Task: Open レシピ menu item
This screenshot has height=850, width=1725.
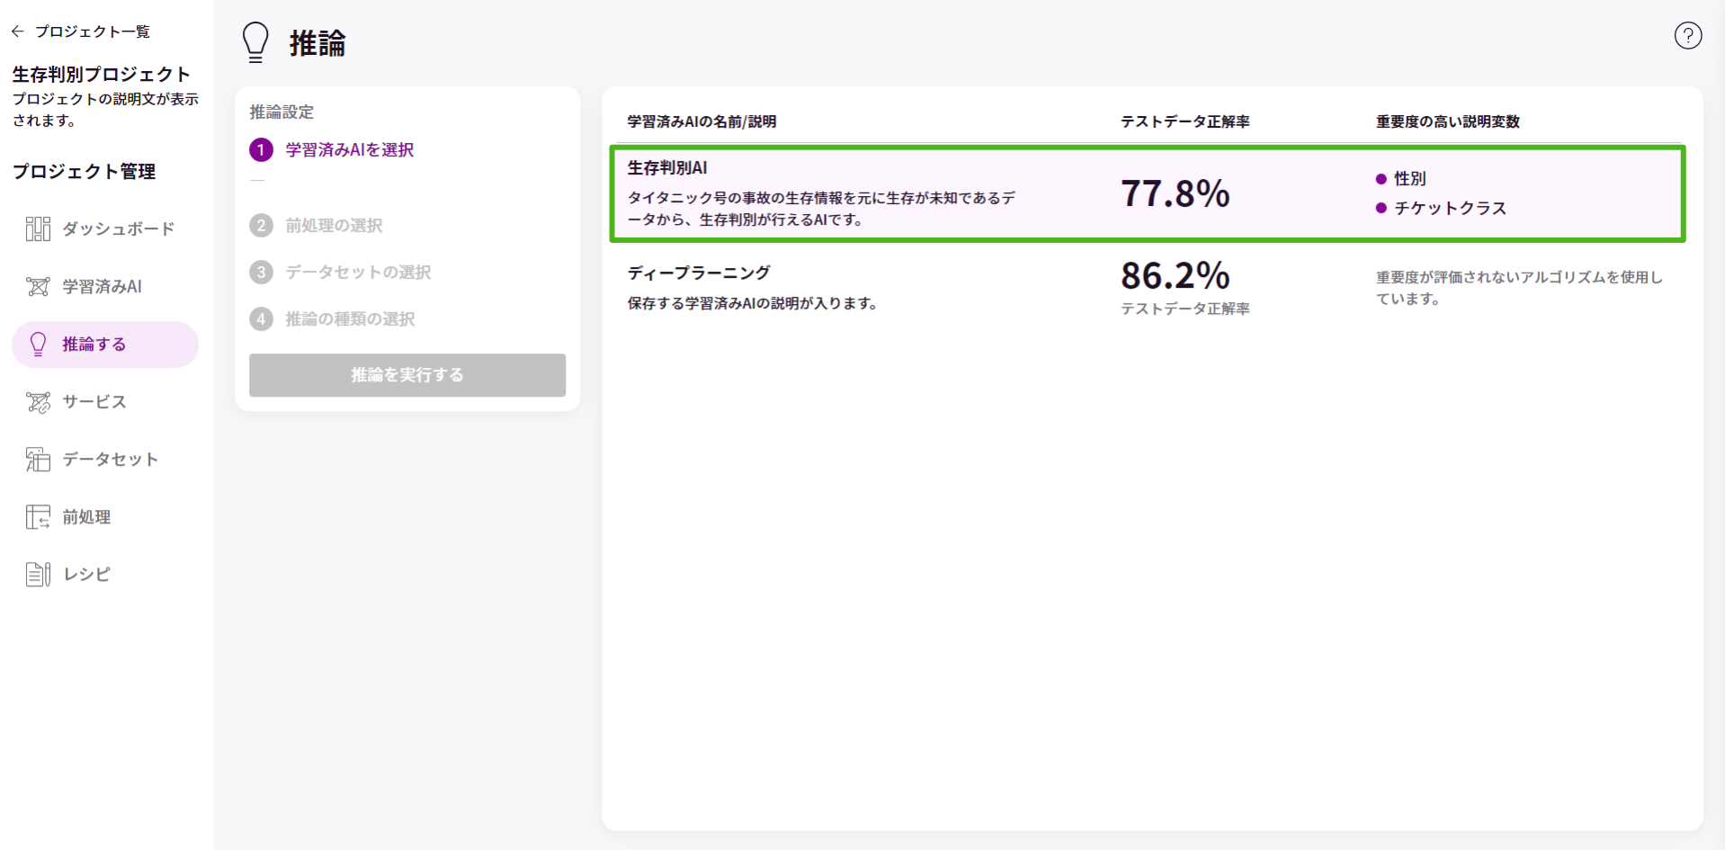Action: 105,575
